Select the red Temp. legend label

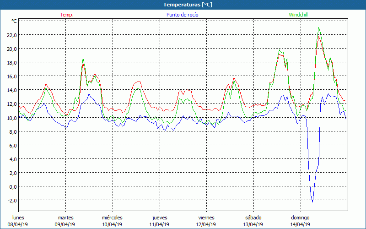(x=67, y=15)
